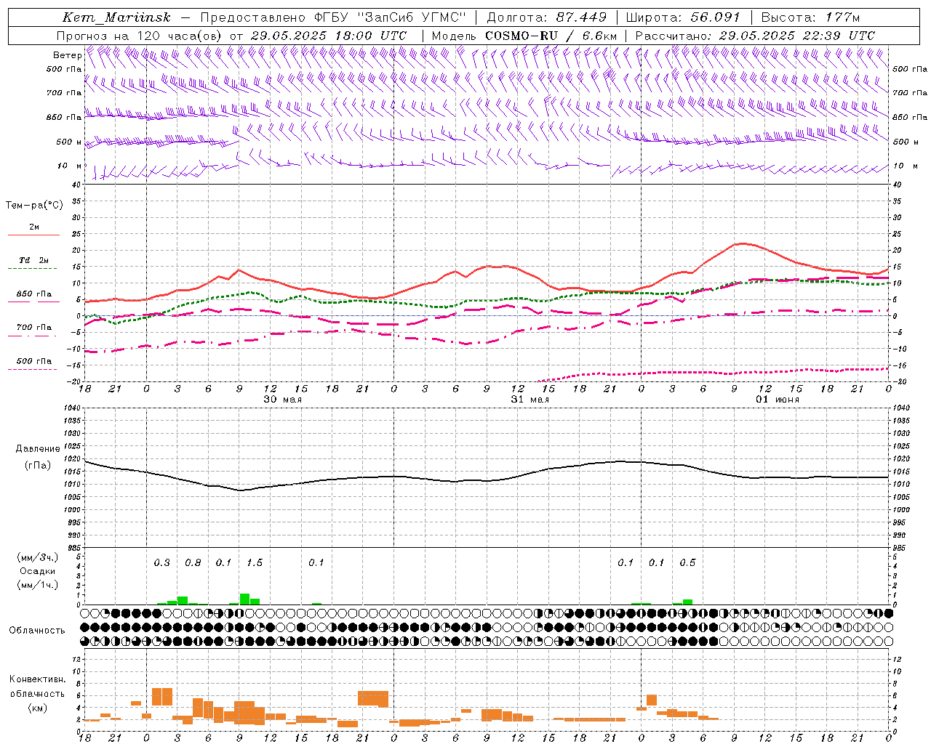Click the 10 м wind level label on left
The image size is (931, 744).
tap(68, 166)
